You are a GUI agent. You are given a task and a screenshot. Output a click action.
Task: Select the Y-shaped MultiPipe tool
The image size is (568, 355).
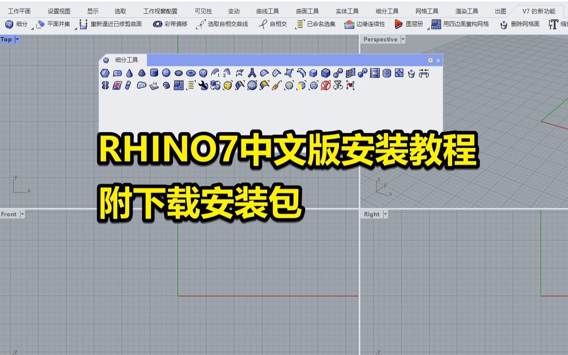(x=252, y=73)
